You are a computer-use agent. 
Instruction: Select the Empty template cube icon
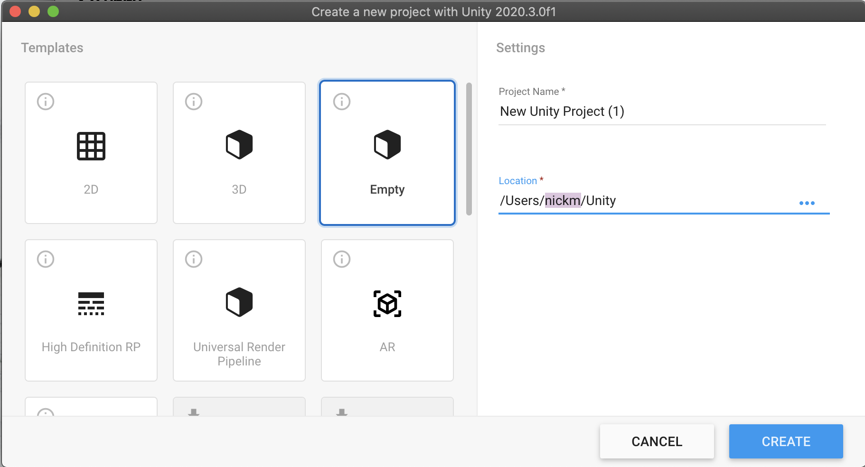click(x=387, y=145)
